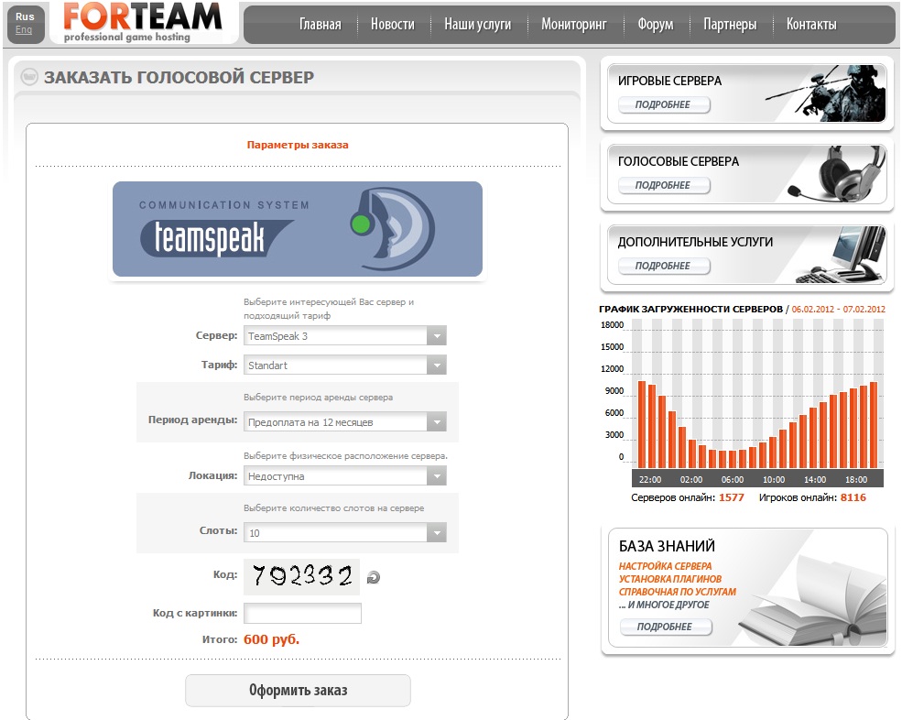Expand the Слоты dropdown showing 10
The height and width of the screenshot is (720, 902).
345,532
